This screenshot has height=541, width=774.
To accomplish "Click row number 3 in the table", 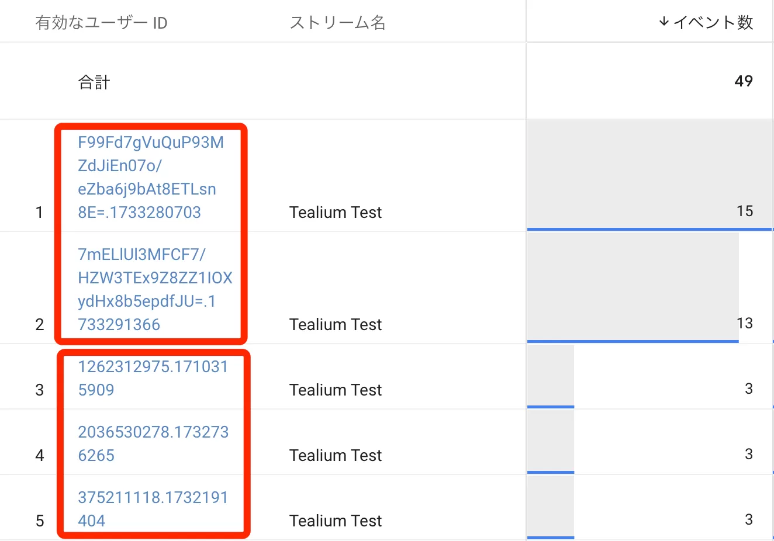I will point(40,390).
